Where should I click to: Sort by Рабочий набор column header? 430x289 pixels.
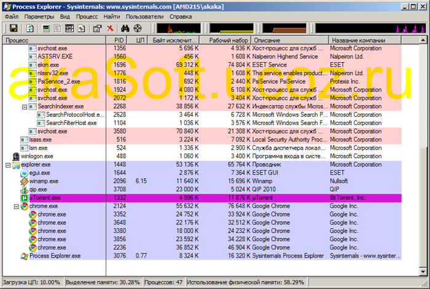coord(225,41)
